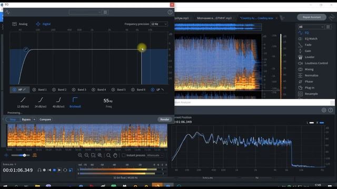
Task: Toggle the HP band power button
Action: coord(14,90)
